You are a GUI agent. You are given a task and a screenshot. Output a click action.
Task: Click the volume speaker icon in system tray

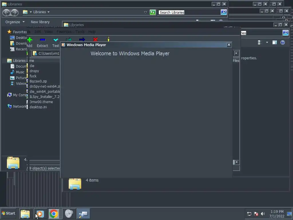coord(263,214)
